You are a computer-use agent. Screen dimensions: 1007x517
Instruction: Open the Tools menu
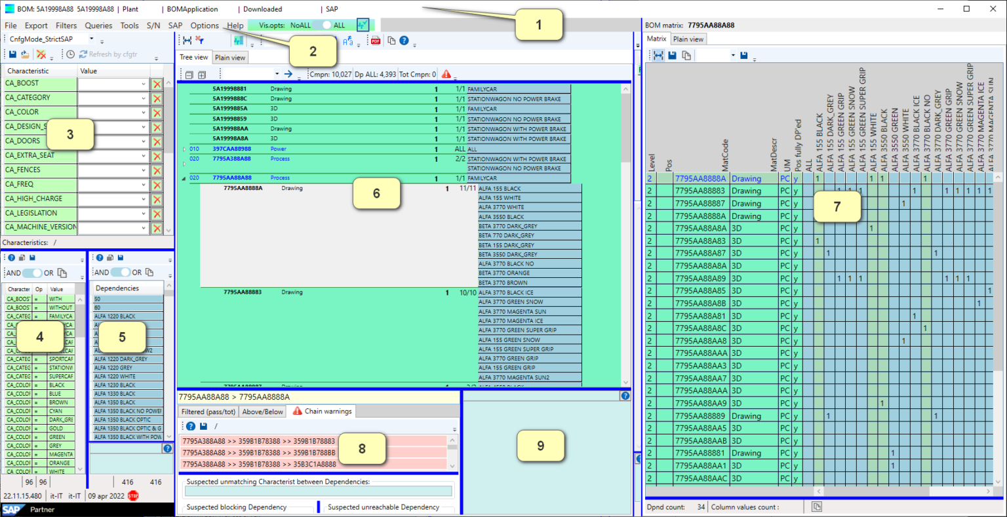[x=129, y=26]
